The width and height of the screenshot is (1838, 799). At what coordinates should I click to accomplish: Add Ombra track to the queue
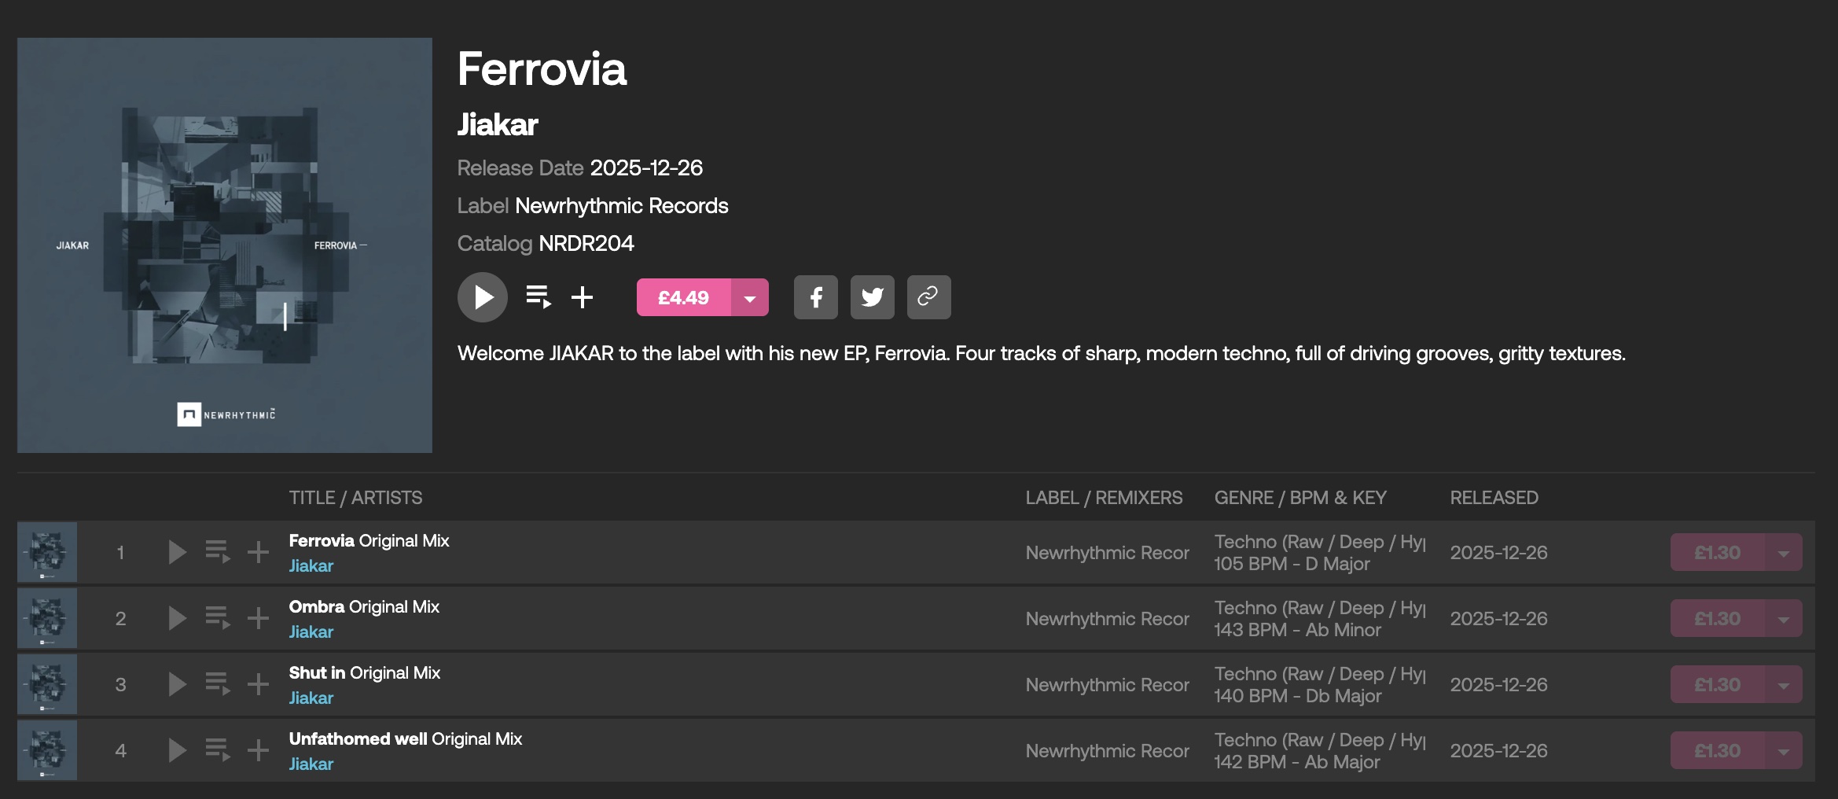tap(218, 618)
